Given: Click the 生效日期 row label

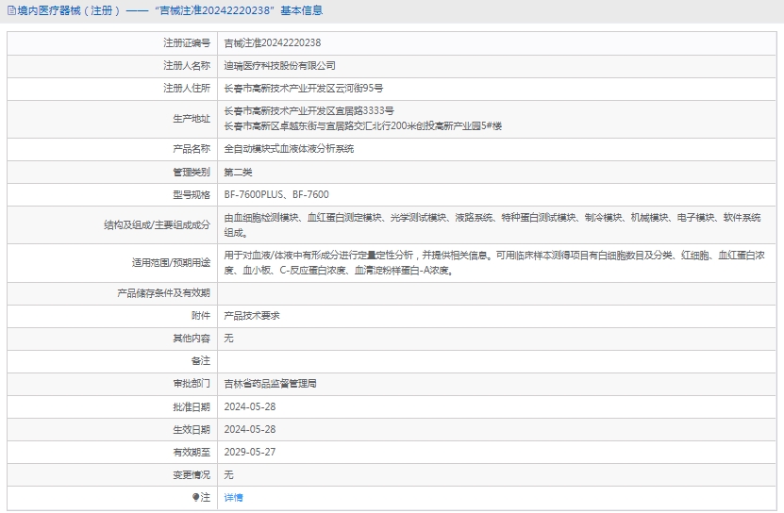Looking at the screenshot, I should tap(192, 429).
